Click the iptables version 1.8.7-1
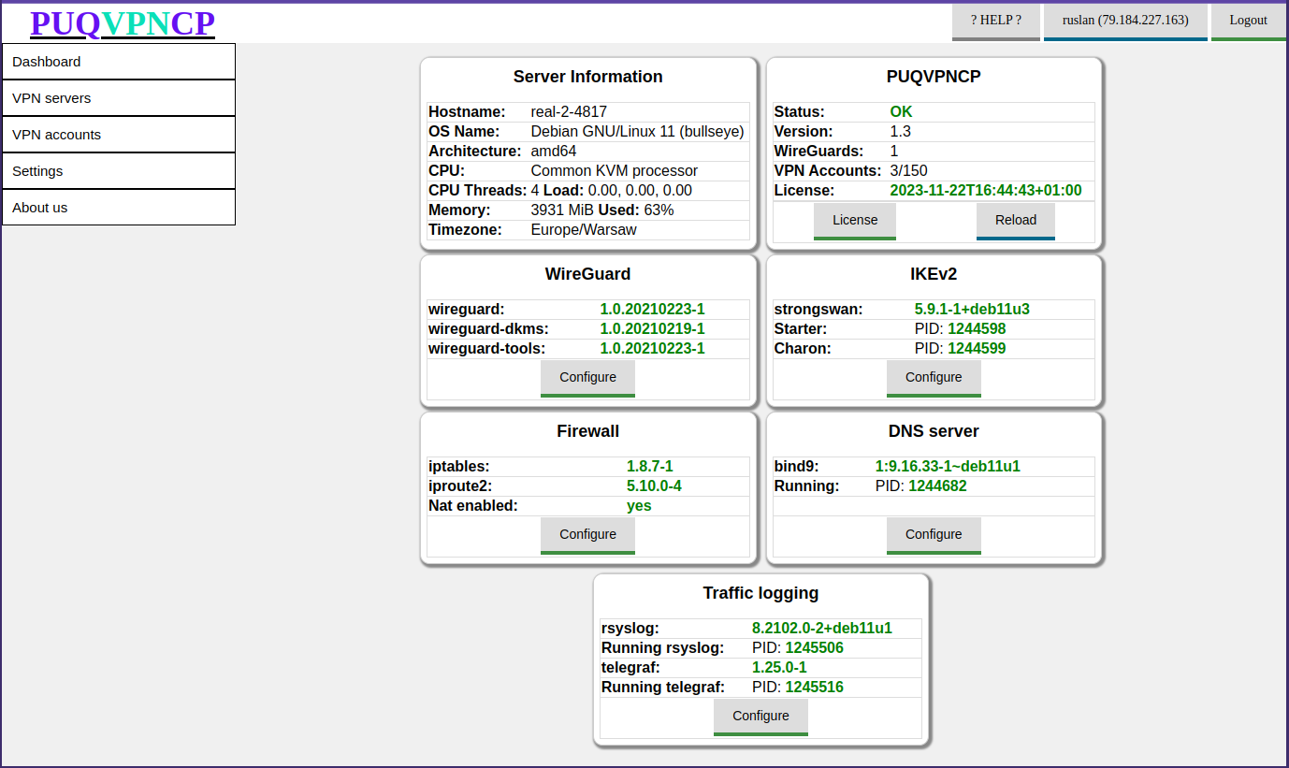 649,467
